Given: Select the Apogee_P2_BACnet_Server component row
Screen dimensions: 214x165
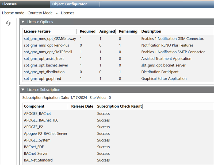Looking at the screenshot, I should (45, 134).
